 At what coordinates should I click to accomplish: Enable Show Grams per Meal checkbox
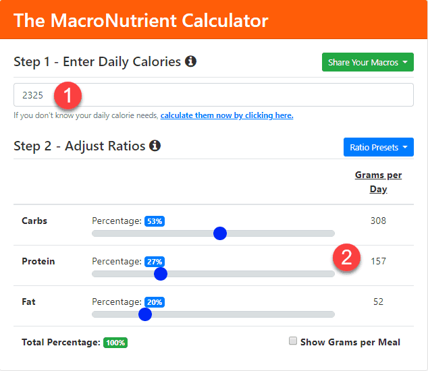(293, 341)
